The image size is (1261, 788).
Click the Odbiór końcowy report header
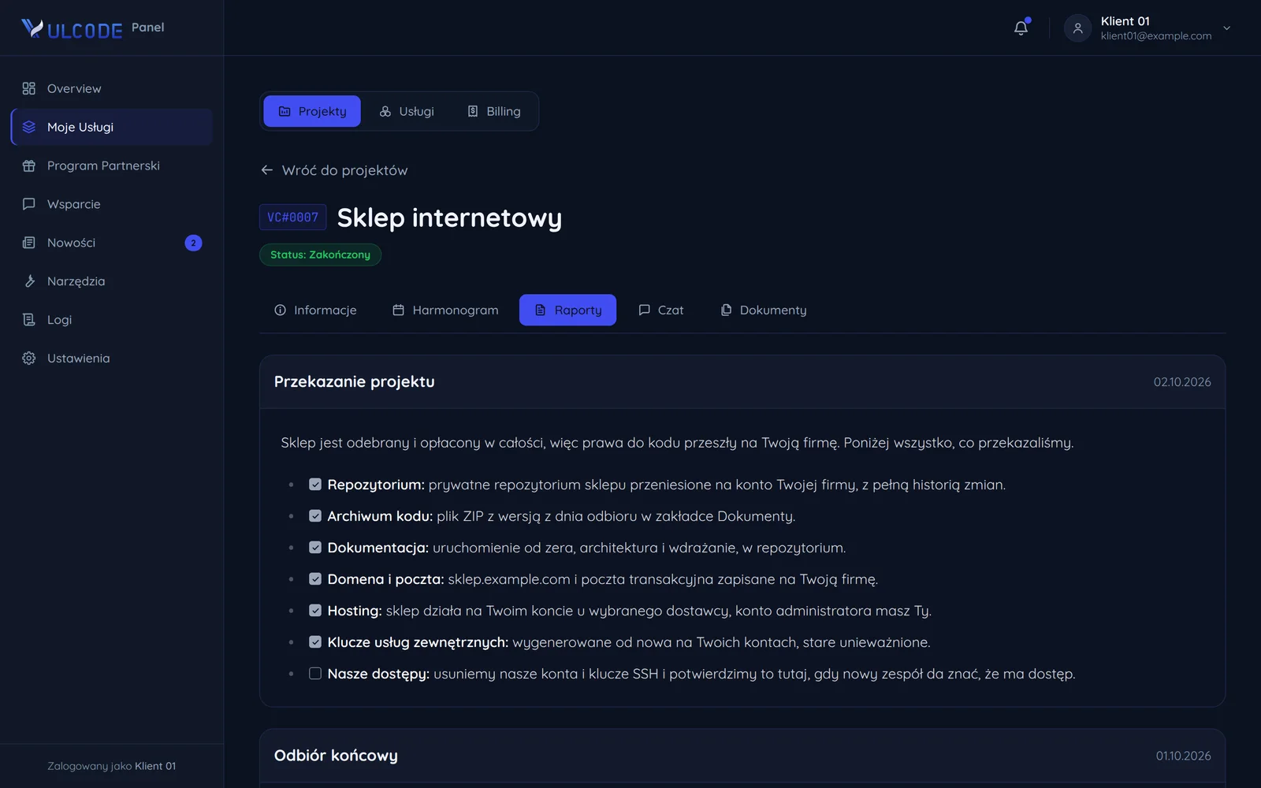click(742, 755)
